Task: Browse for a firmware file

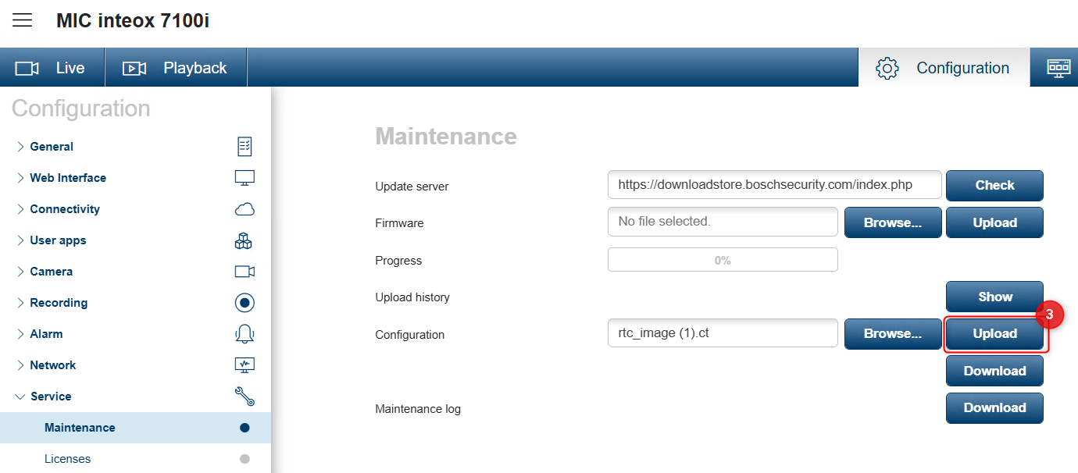Action: click(892, 222)
